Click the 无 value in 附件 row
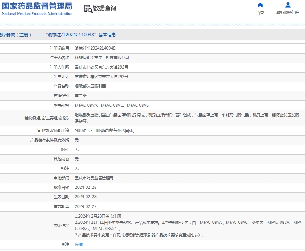The image size is (305, 251). [x=77, y=150]
